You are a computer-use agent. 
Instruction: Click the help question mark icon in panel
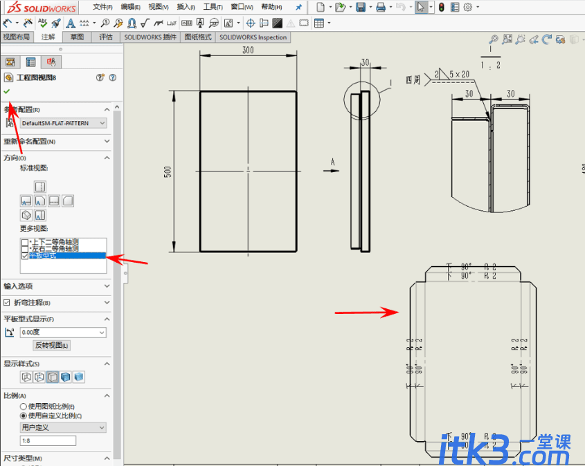tap(113, 77)
